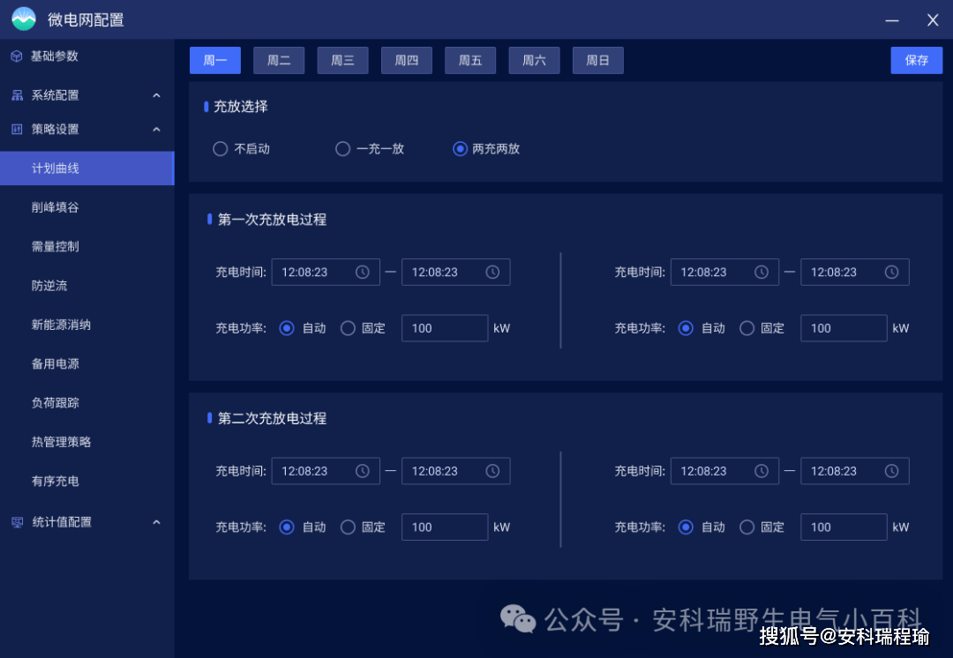The width and height of the screenshot is (953, 658).
Task: Focus first process right power value 100 field
Action: [844, 328]
